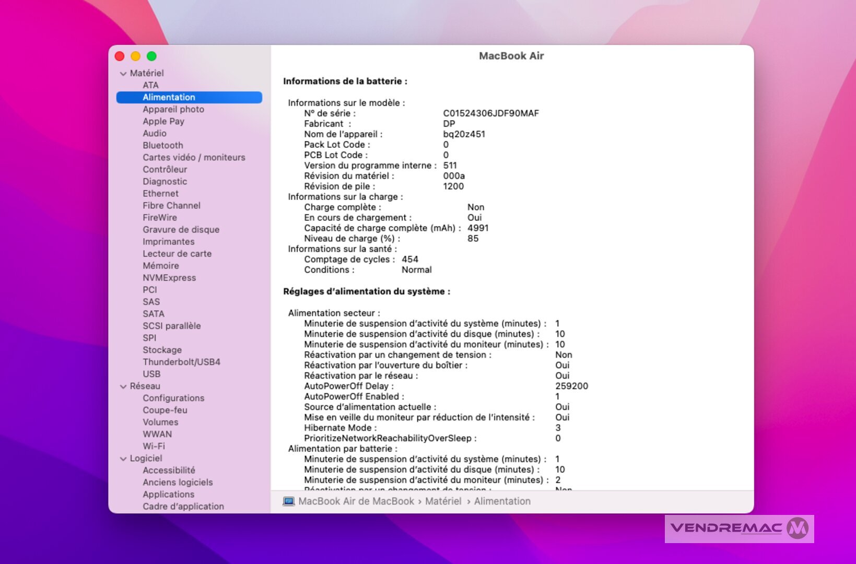Select Cartes vidéo / moniteurs entry

coord(193,157)
